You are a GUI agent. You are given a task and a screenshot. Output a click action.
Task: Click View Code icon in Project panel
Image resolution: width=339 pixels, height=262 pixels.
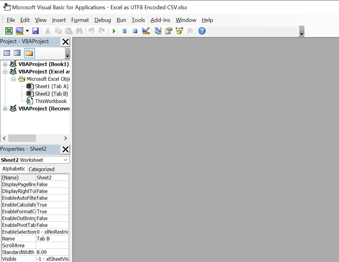click(x=7, y=53)
